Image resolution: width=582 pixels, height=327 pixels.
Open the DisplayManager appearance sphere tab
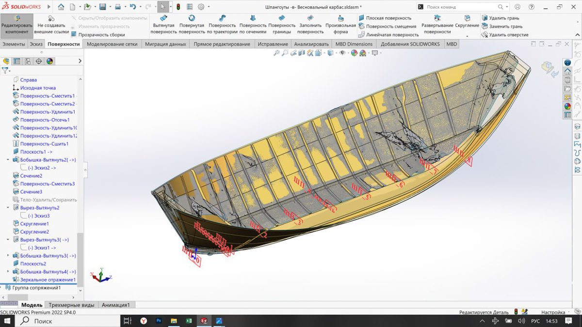[x=49, y=61]
